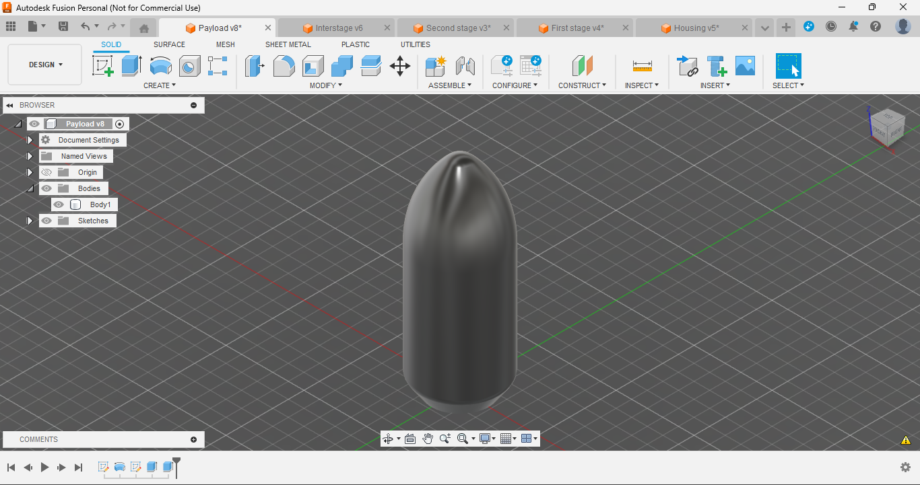The height and width of the screenshot is (485, 920).
Task: Switch to the MESH tab
Action: pos(226,44)
